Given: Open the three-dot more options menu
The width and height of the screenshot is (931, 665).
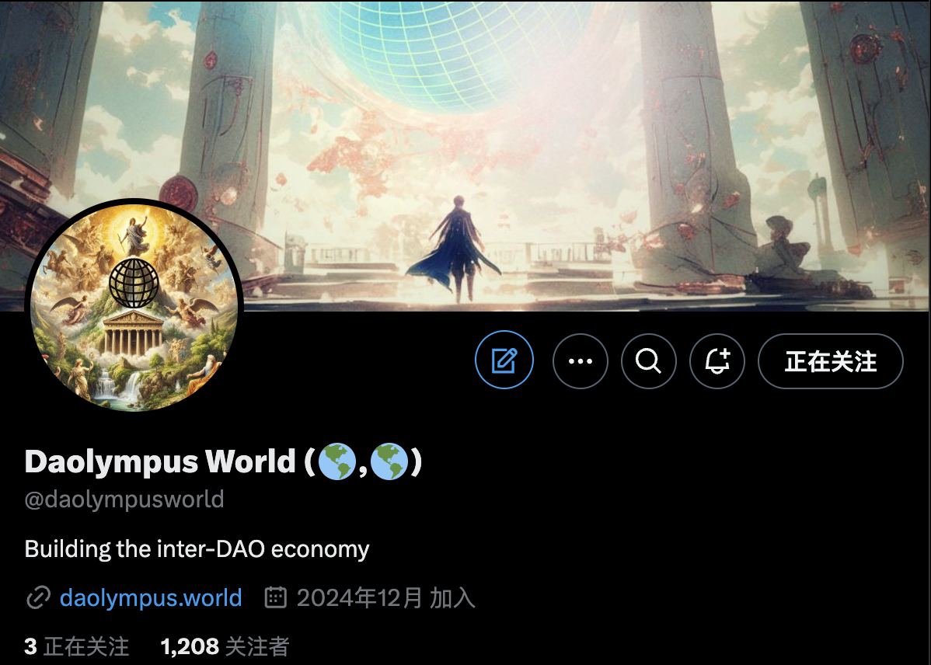Looking at the screenshot, I should [580, 361].
